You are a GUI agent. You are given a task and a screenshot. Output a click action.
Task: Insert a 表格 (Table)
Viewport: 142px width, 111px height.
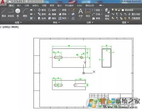coord(96,18)
